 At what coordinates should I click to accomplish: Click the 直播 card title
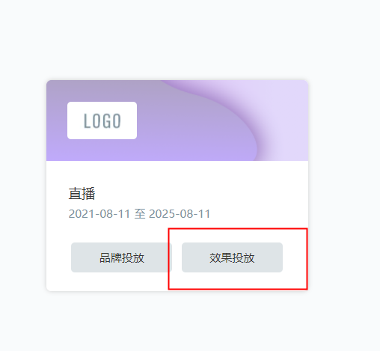(82, 194)
